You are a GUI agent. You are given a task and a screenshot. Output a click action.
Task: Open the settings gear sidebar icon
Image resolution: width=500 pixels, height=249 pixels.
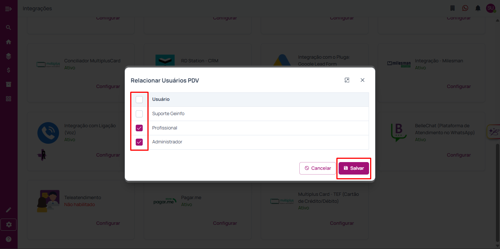[8, 224]
